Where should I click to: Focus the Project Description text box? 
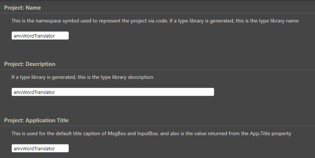(112, 92)
